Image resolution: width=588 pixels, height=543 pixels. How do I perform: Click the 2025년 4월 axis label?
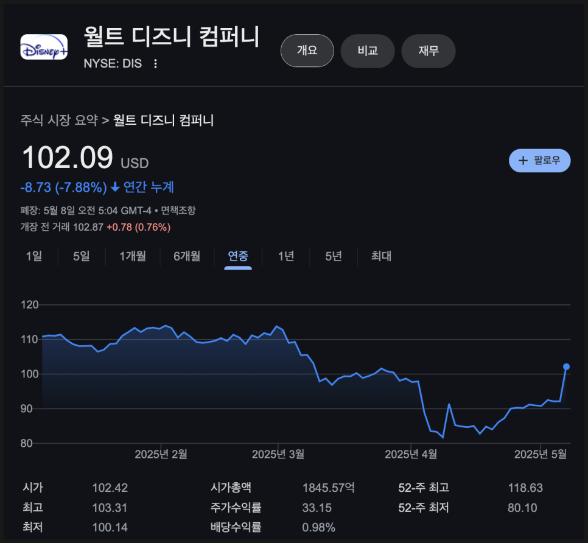(411, 455)
